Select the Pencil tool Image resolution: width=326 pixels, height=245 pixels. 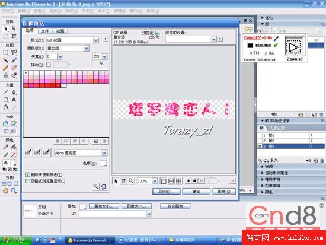coord(5,68)
